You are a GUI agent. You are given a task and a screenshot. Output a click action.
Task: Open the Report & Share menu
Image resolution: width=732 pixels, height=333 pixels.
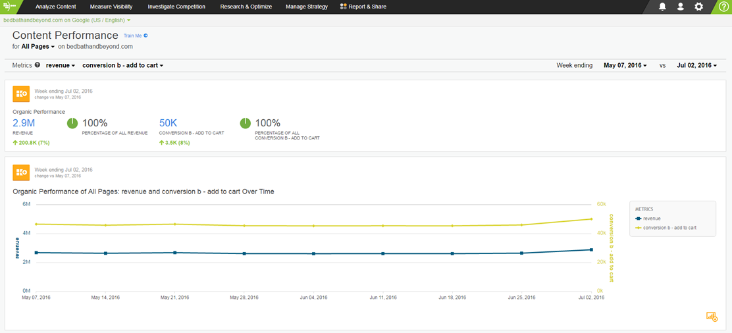point(363,7)
